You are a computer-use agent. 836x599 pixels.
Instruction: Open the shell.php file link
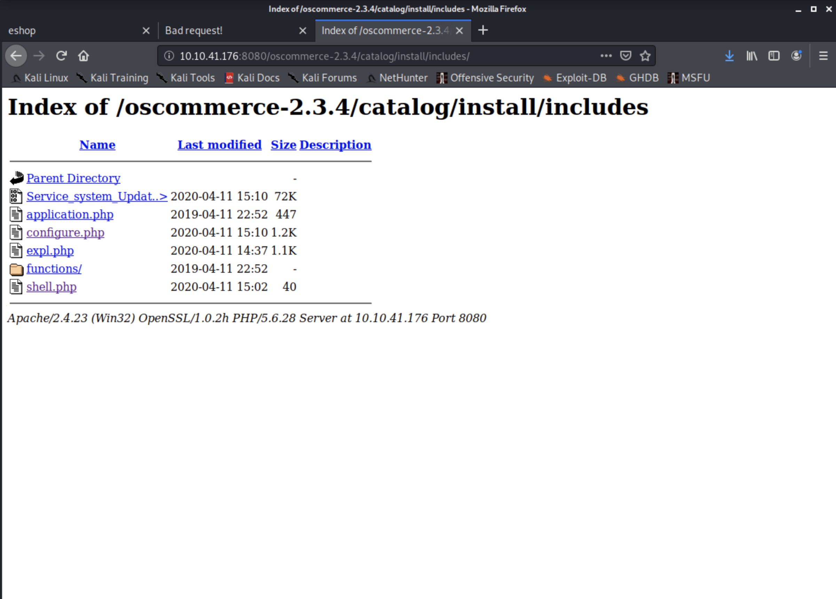click(x=52, y=287)
